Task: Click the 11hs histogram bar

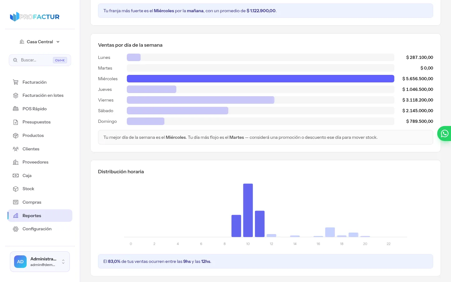Action: point(260,224)
